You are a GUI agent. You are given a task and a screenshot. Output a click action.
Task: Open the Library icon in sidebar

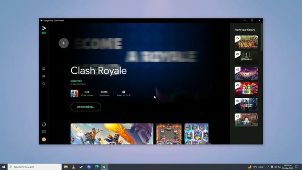(44, 76)
